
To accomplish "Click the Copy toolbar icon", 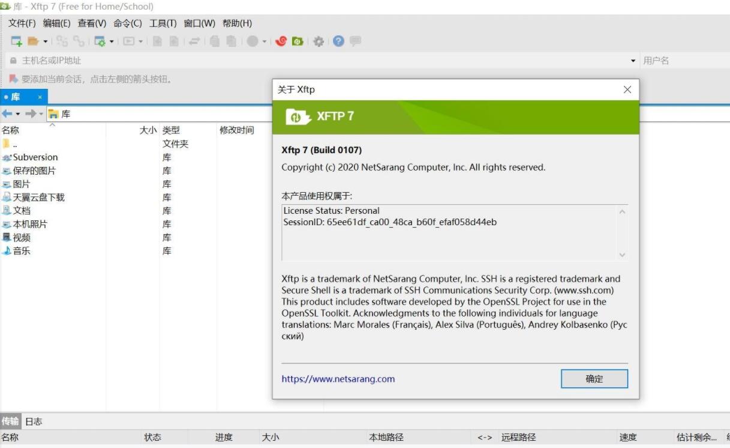I will point(215,41).
